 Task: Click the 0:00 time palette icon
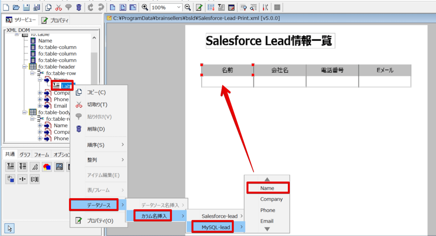[35, 179]
